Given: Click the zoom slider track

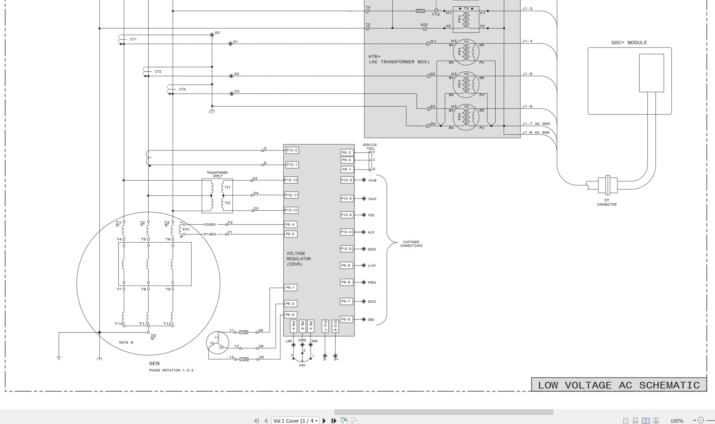Looking at the screenshot, I should [x=710, y=420].
